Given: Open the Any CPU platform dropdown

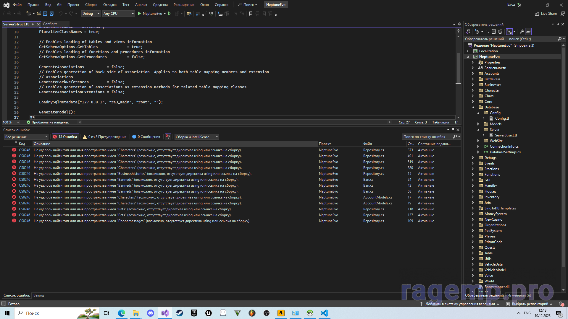Looking at the screenshot, I should pos(119,14).
